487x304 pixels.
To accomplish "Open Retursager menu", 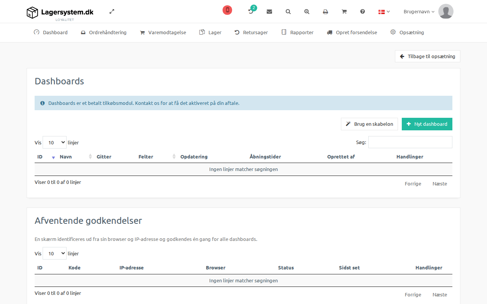I will 251,33.
